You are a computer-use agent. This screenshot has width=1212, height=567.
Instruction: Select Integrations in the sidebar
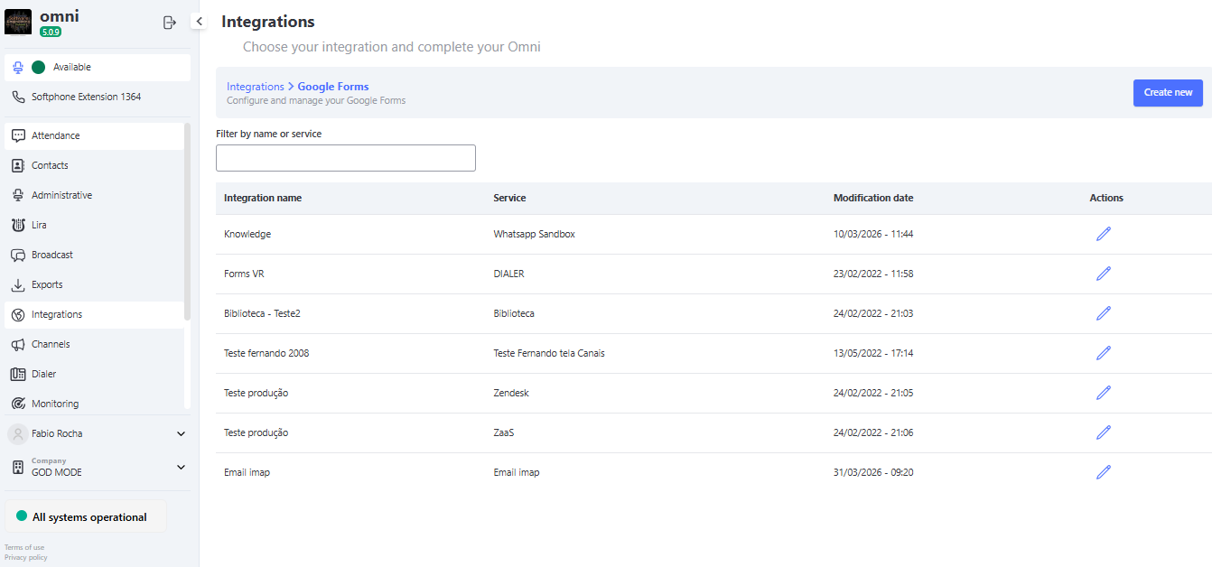[x=94, y=314]
